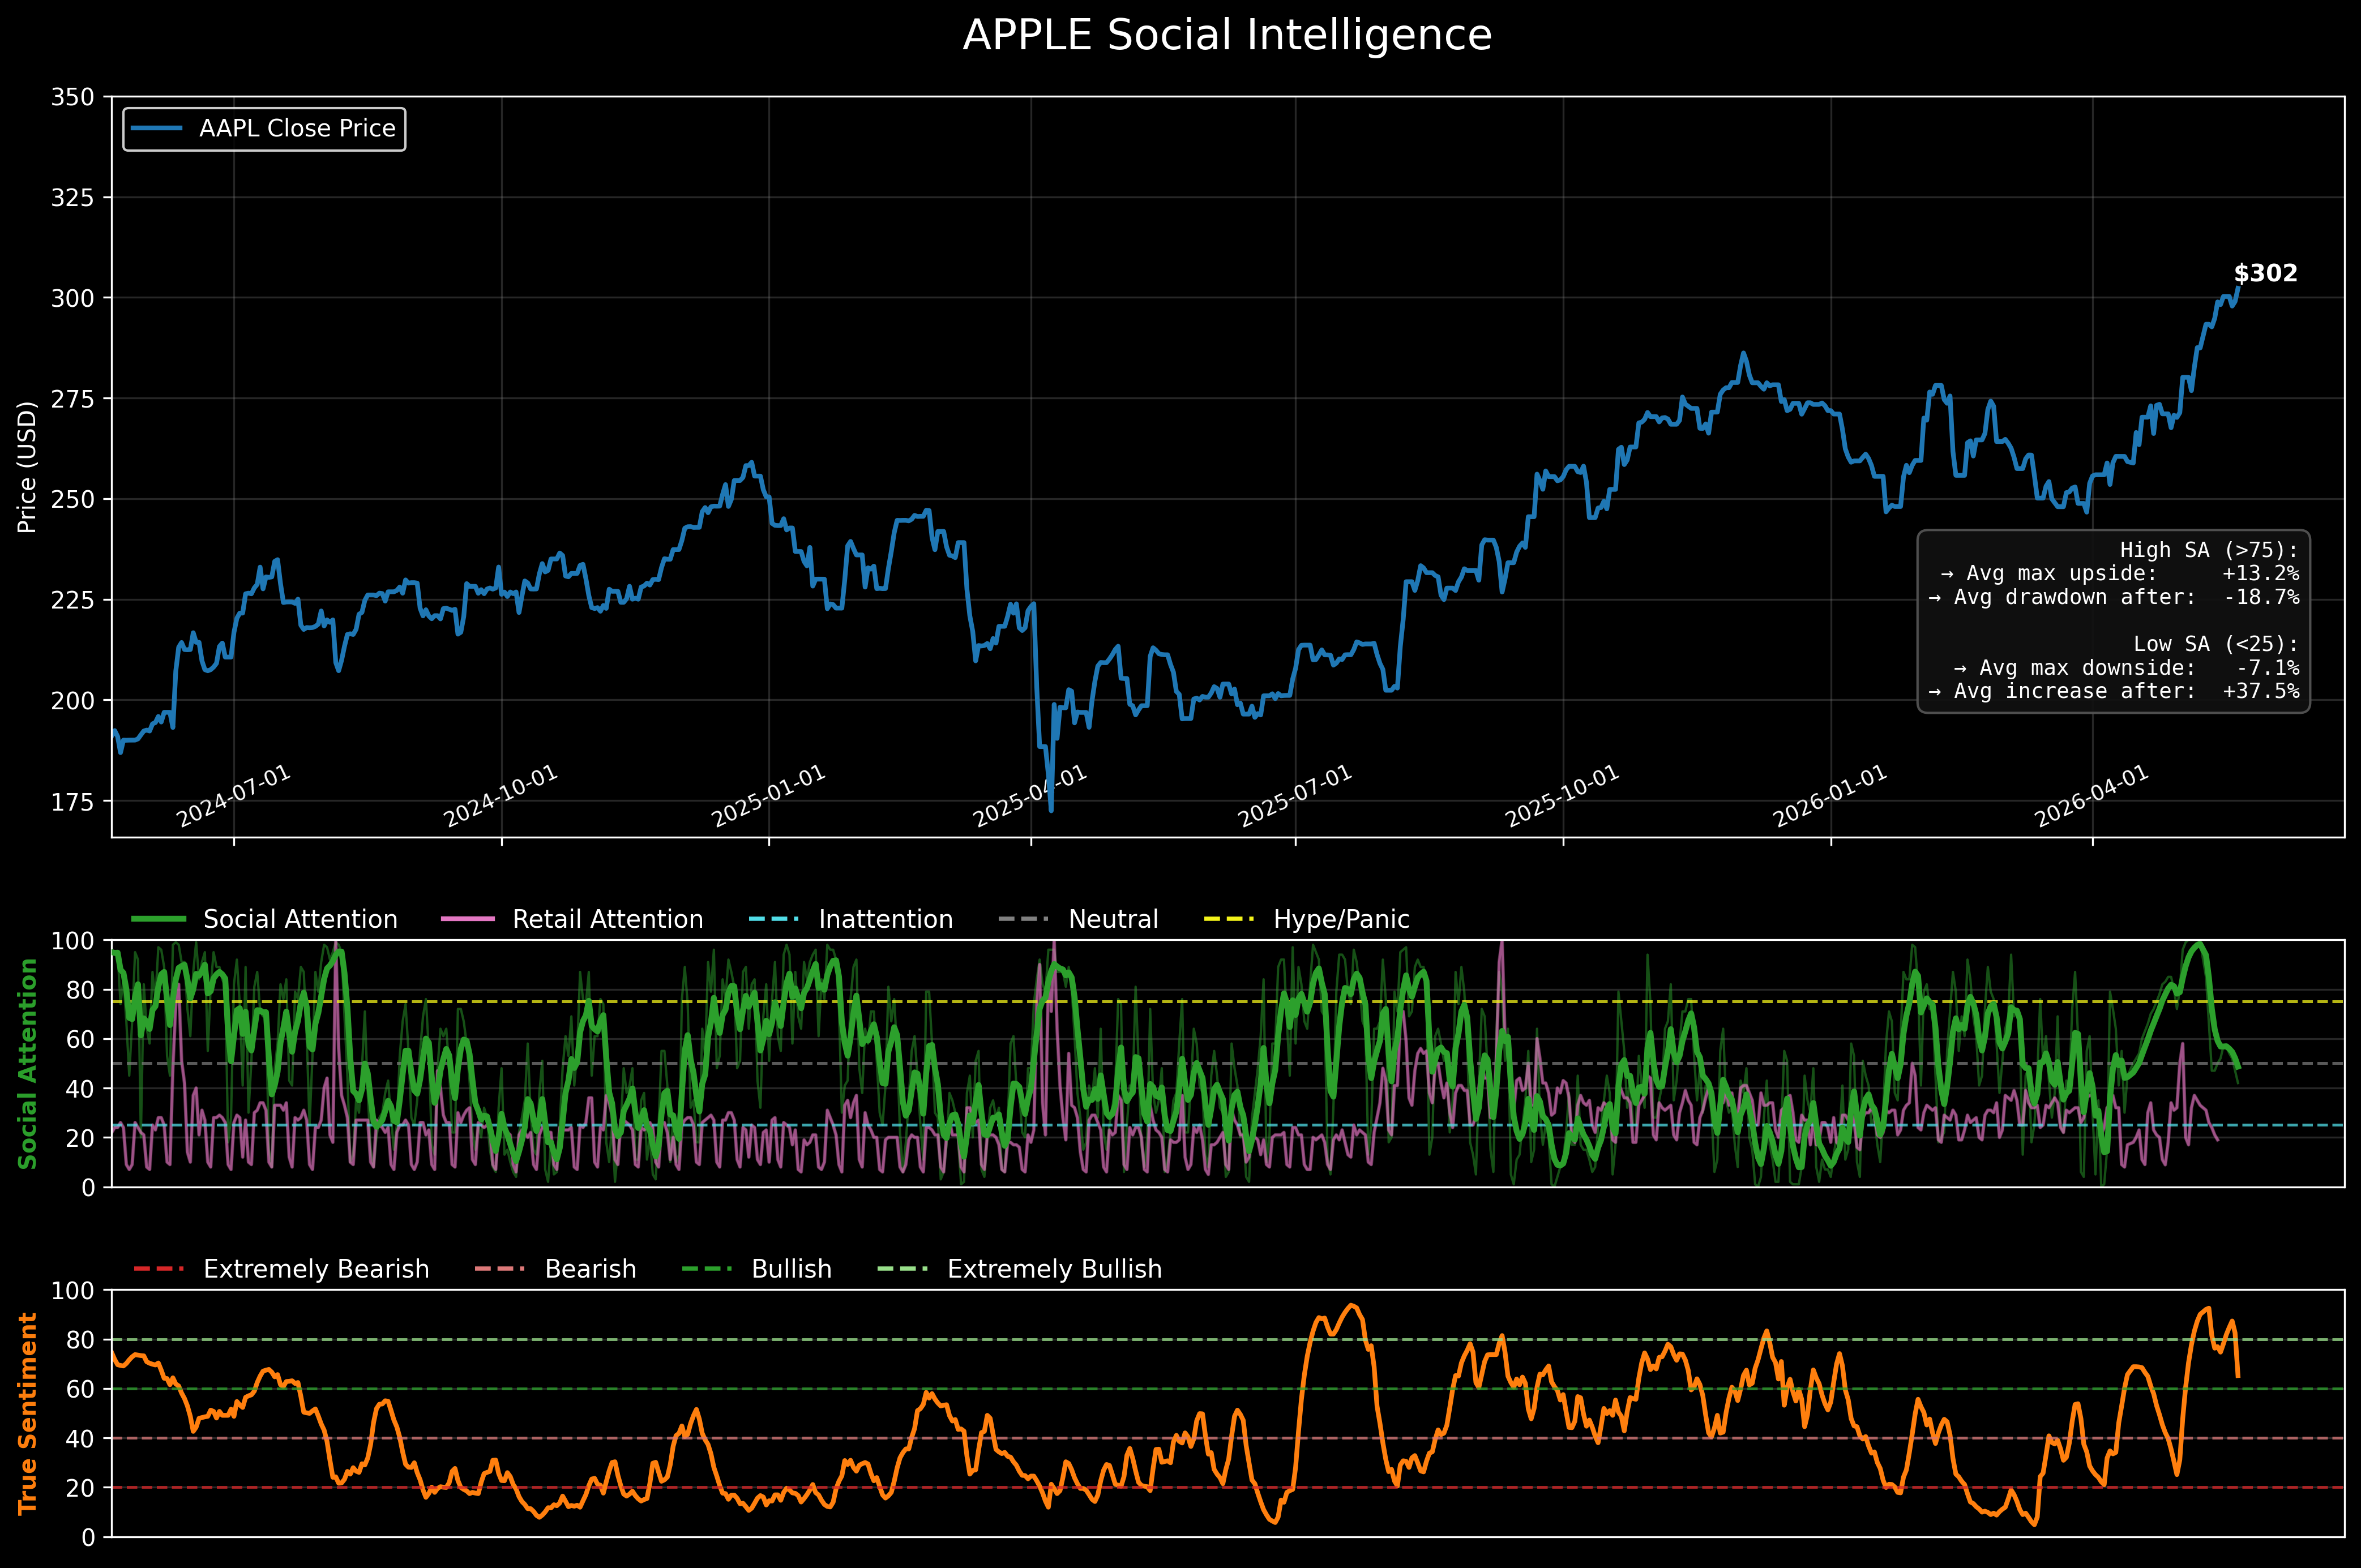
Task: Click the 200 tick on the price axis
Action: [73, 700]
